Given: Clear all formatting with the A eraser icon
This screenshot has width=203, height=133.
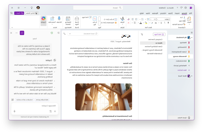Looking at the screenshot, I should pyautogui.click(x=129, y=19).
